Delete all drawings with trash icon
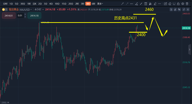192x104 pixels. point(187,4)
